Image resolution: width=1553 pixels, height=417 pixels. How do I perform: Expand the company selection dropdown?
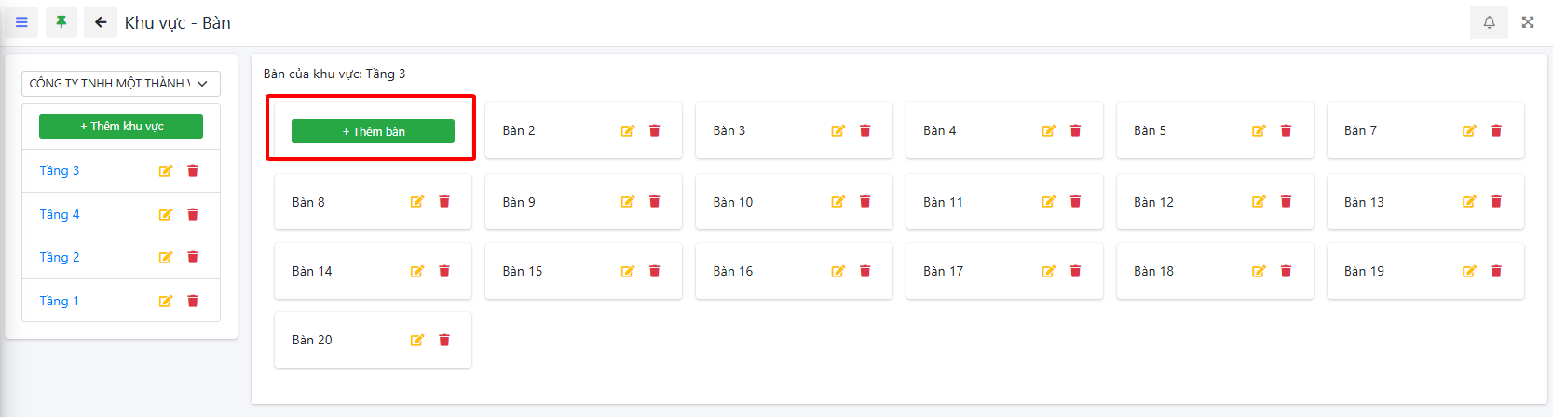(121, 84)
